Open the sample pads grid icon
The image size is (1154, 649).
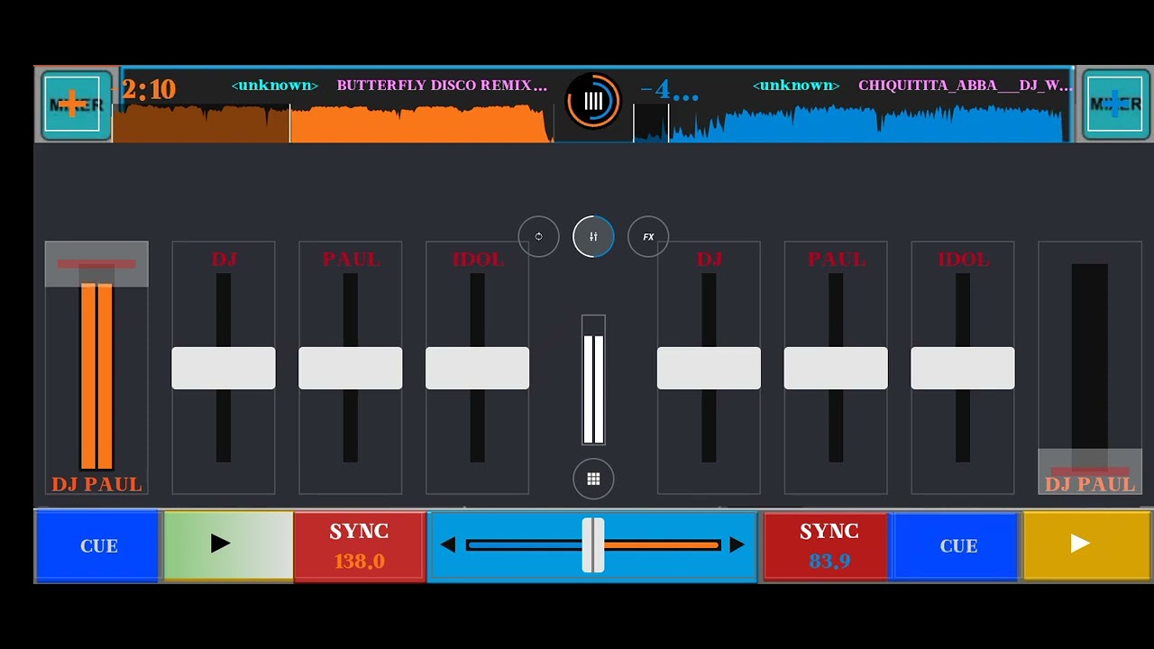coord(593,479)
